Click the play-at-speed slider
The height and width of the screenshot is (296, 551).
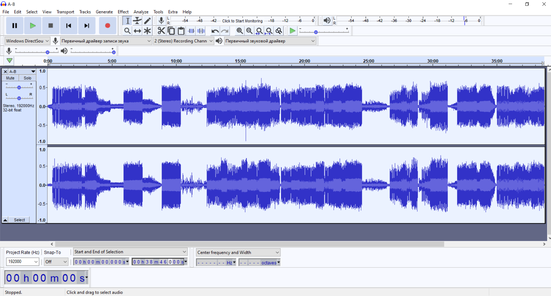point(324,31)
